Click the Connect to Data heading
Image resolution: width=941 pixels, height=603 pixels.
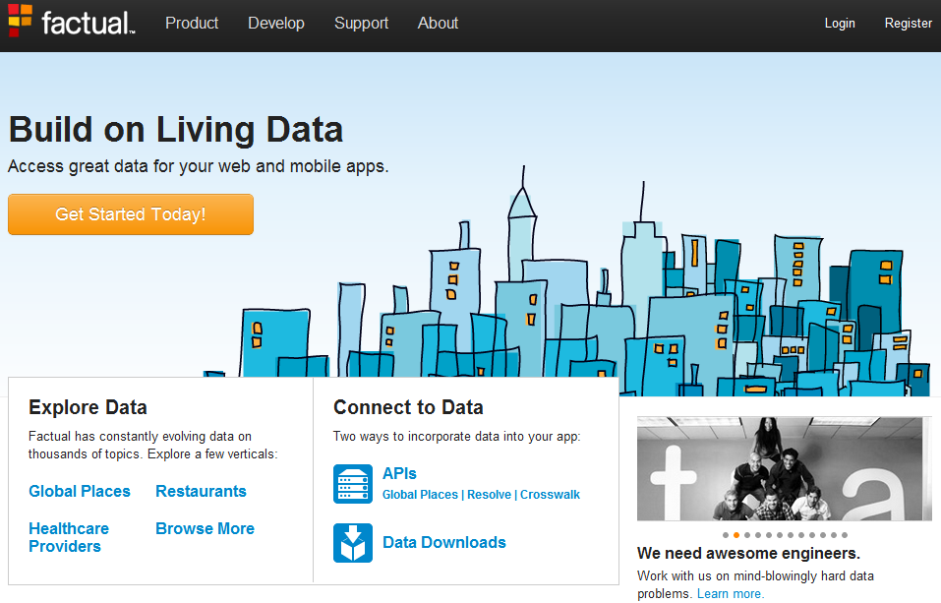[x=408, y=407]
